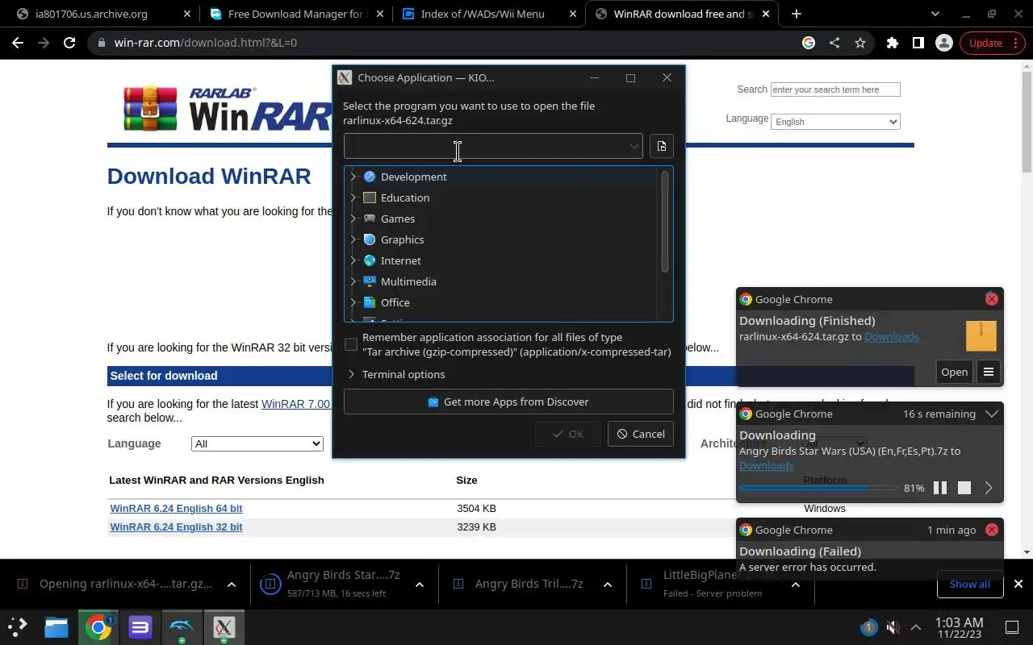Click the application list scrollbar
The image size is (1033, 645).
pyautogui.click(x=665, y=222)
